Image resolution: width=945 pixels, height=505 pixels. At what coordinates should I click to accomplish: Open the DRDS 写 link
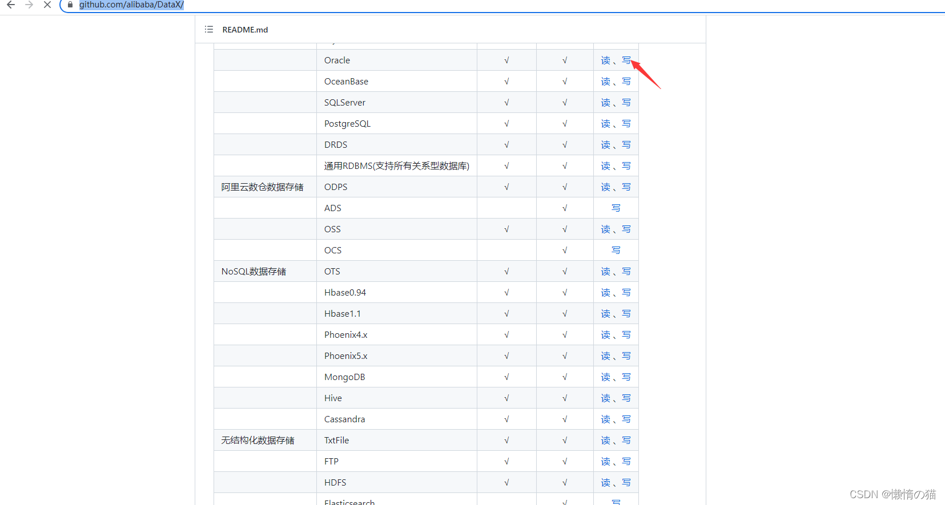[626, 145]
